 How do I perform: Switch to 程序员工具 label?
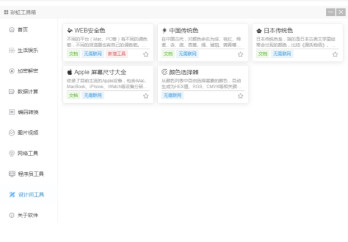click(31, 173)
